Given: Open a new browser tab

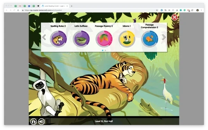Looking at the screenshot, I should [72, 6].
